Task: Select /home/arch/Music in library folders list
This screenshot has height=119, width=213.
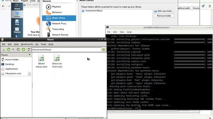Action: (x=94, y=11)
